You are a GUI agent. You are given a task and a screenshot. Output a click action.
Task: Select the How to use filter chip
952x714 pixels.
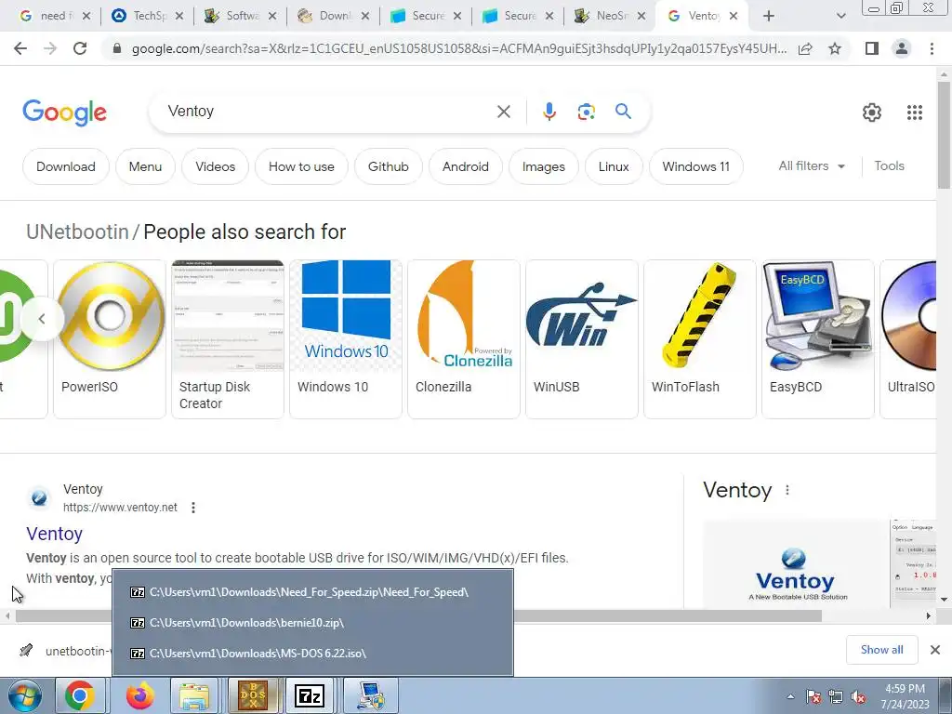(301, 166)
